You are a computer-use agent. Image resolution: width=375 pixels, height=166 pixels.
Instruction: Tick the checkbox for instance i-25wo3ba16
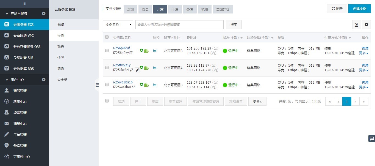[107, 85]
